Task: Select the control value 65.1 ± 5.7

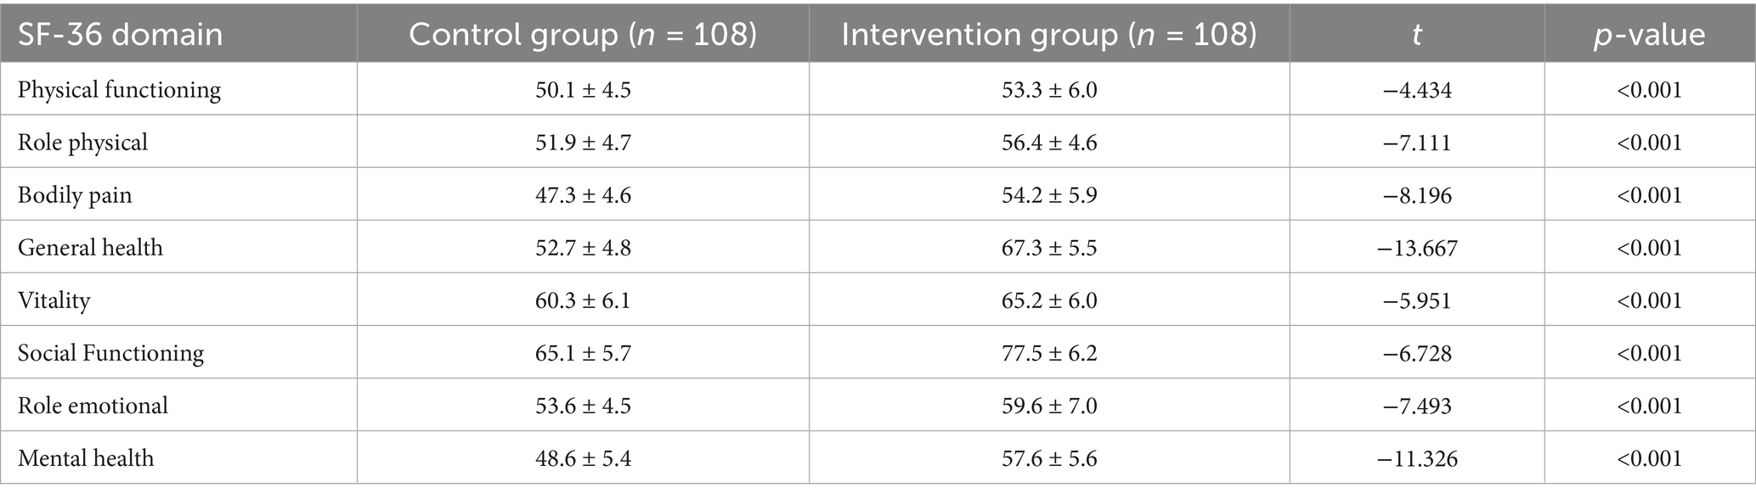Action: point(583,353)
